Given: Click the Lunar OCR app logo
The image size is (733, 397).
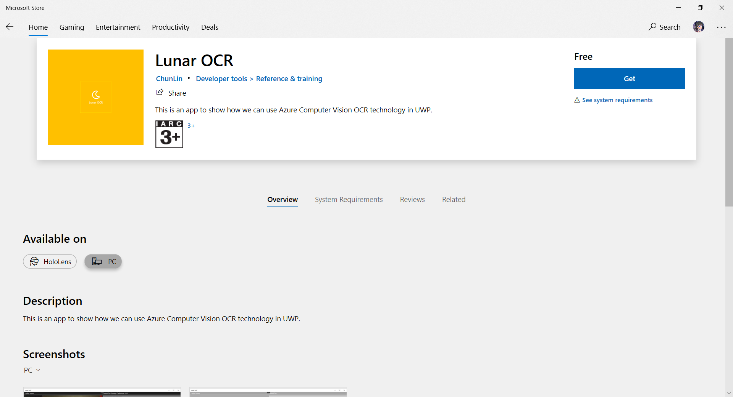Looking at the screenshot, I should point(96,97).
